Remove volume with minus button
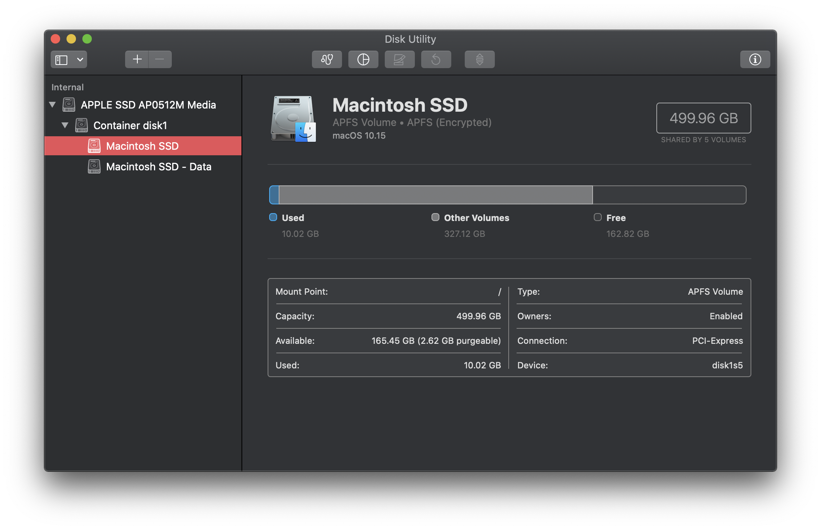This screenshot has width=821, height=530. (160, 59)
